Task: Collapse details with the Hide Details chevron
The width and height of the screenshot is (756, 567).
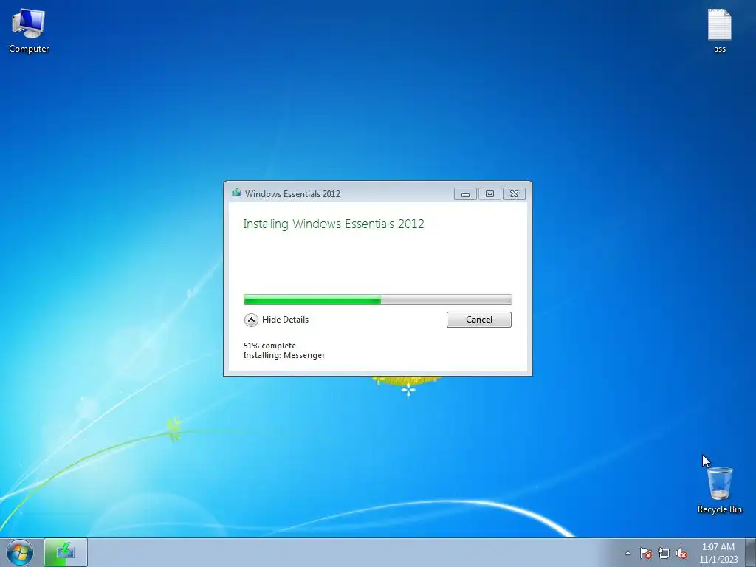Action: point(251,320)
